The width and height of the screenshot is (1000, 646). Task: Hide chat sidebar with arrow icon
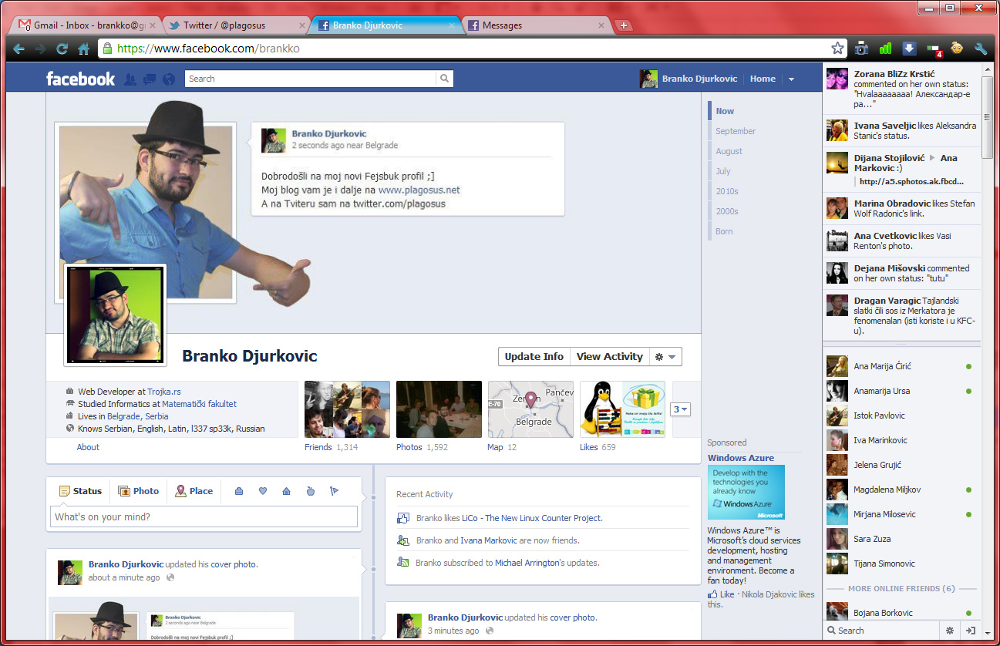(x=971, y=631)
